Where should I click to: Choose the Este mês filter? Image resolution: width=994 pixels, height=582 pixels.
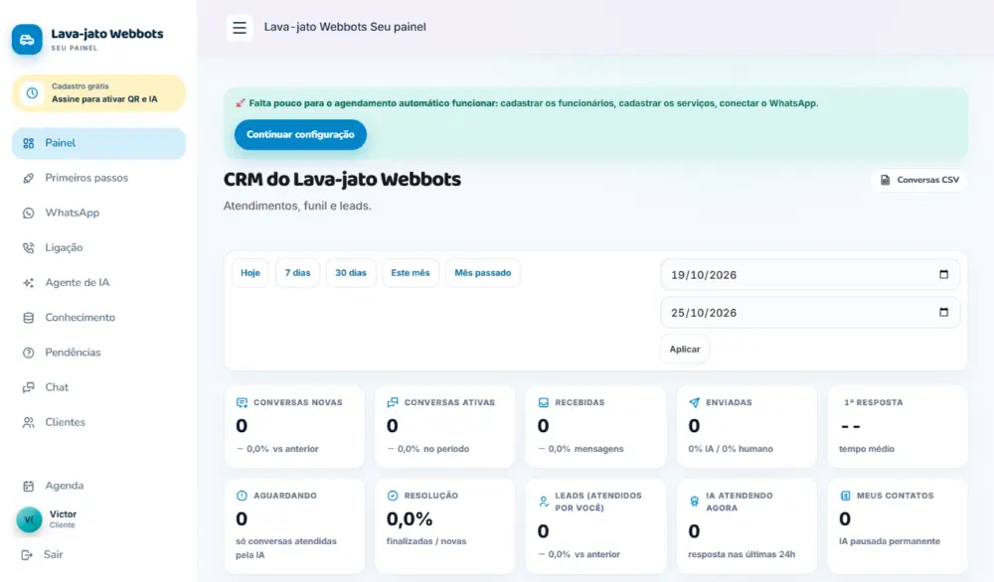(411, 273)
